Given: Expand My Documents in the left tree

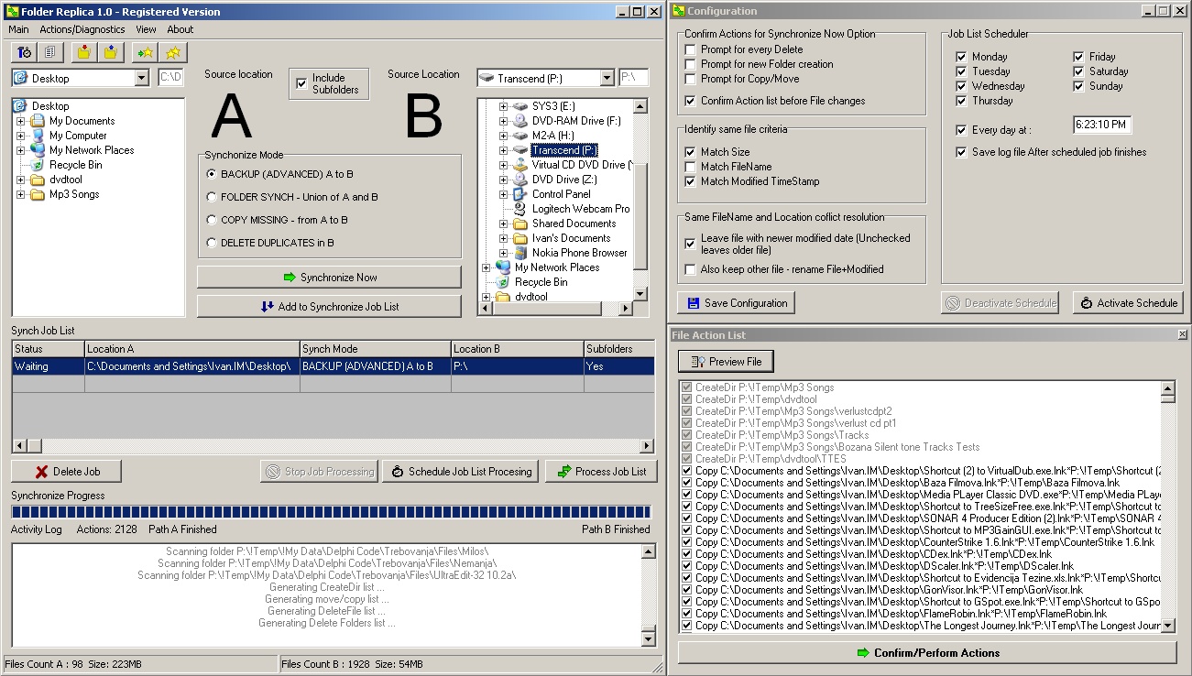Looking at the screenshot, I should click(20, 121).
